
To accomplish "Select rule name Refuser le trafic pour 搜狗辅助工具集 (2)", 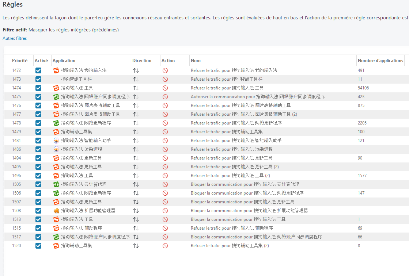I will pos(230,245).
